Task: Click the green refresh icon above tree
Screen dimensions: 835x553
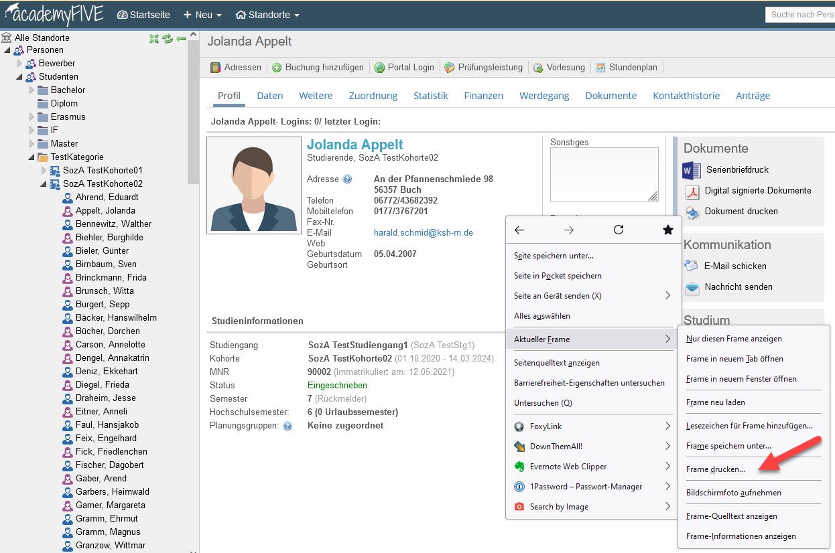Action: tap(168, 39)
